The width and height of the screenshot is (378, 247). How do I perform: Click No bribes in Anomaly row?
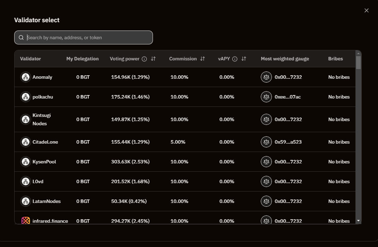point(339,77)
